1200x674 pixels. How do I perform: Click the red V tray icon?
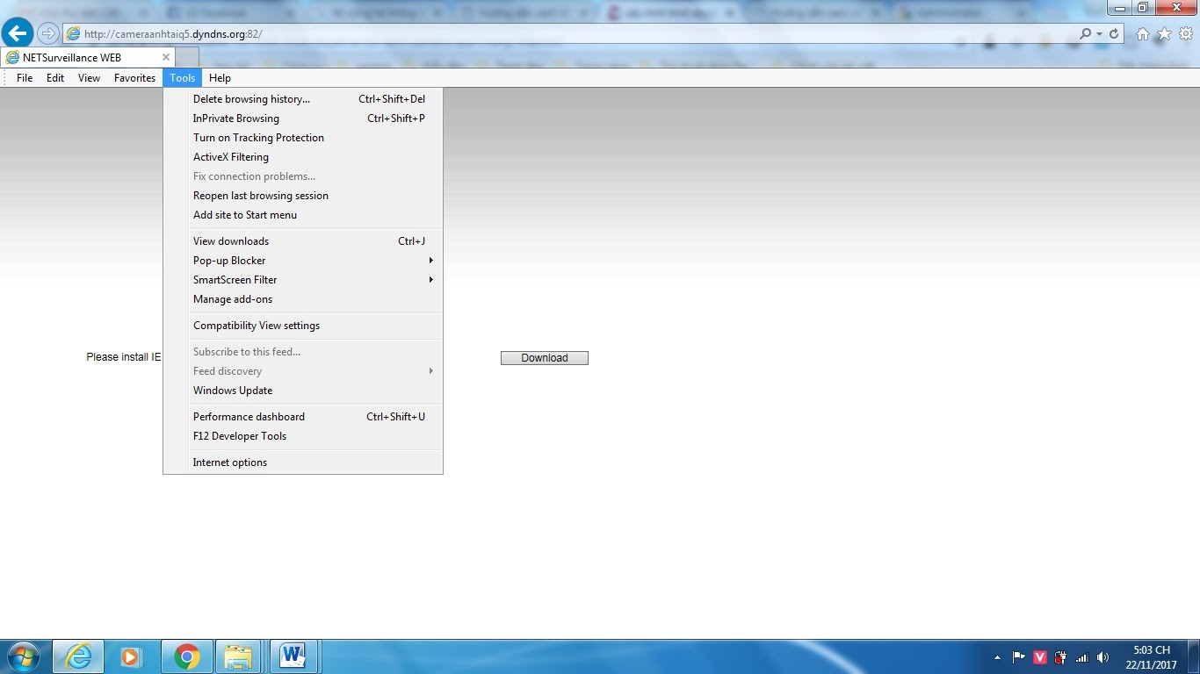(1040, 657)
